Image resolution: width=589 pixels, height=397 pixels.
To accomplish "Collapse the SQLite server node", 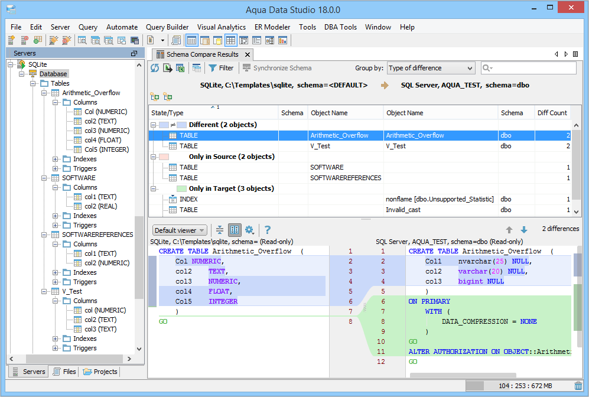I will 11,64.
